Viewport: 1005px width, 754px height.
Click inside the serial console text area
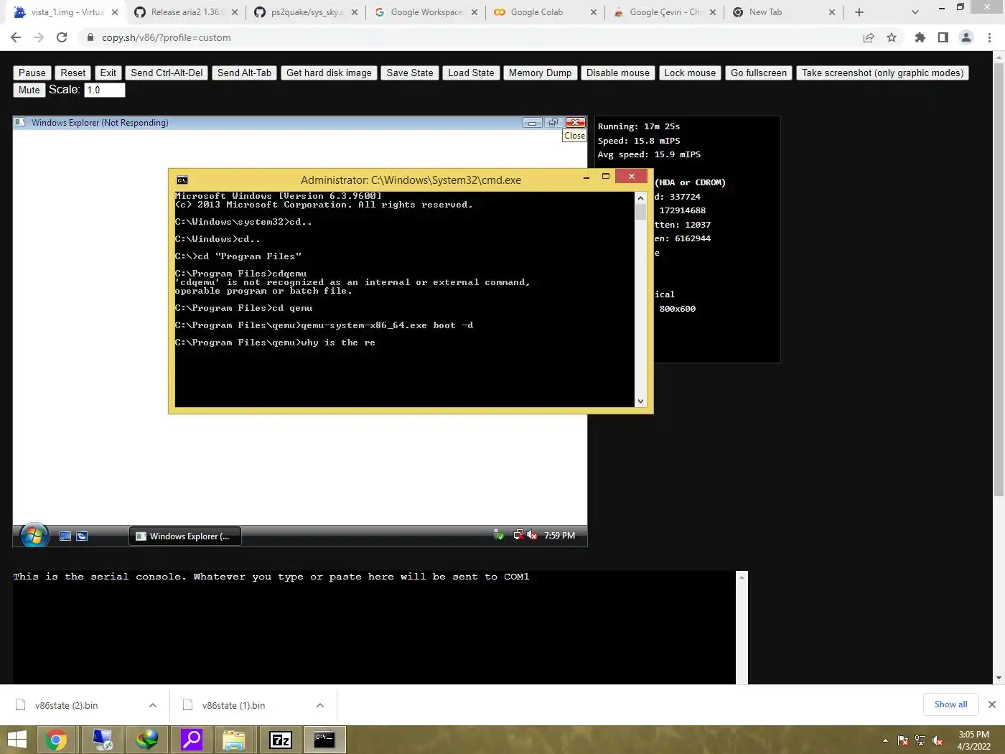tap(374, 628)
